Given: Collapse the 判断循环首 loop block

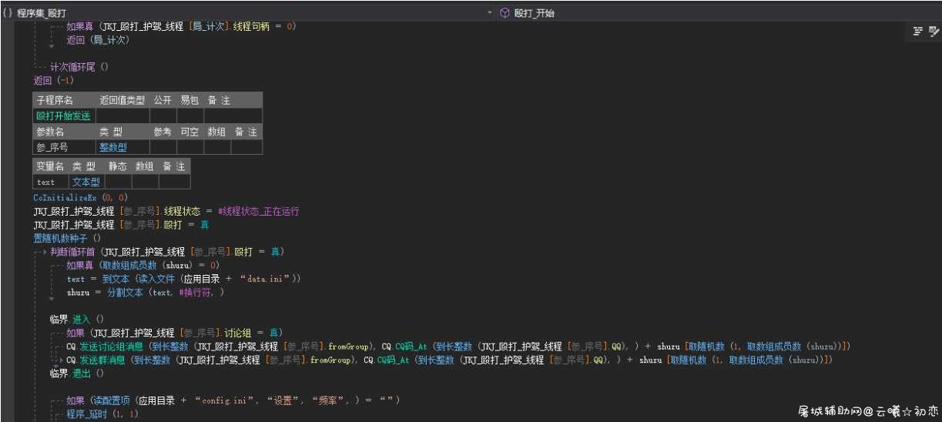Looking at the screenshot, I should coord(38,252).
